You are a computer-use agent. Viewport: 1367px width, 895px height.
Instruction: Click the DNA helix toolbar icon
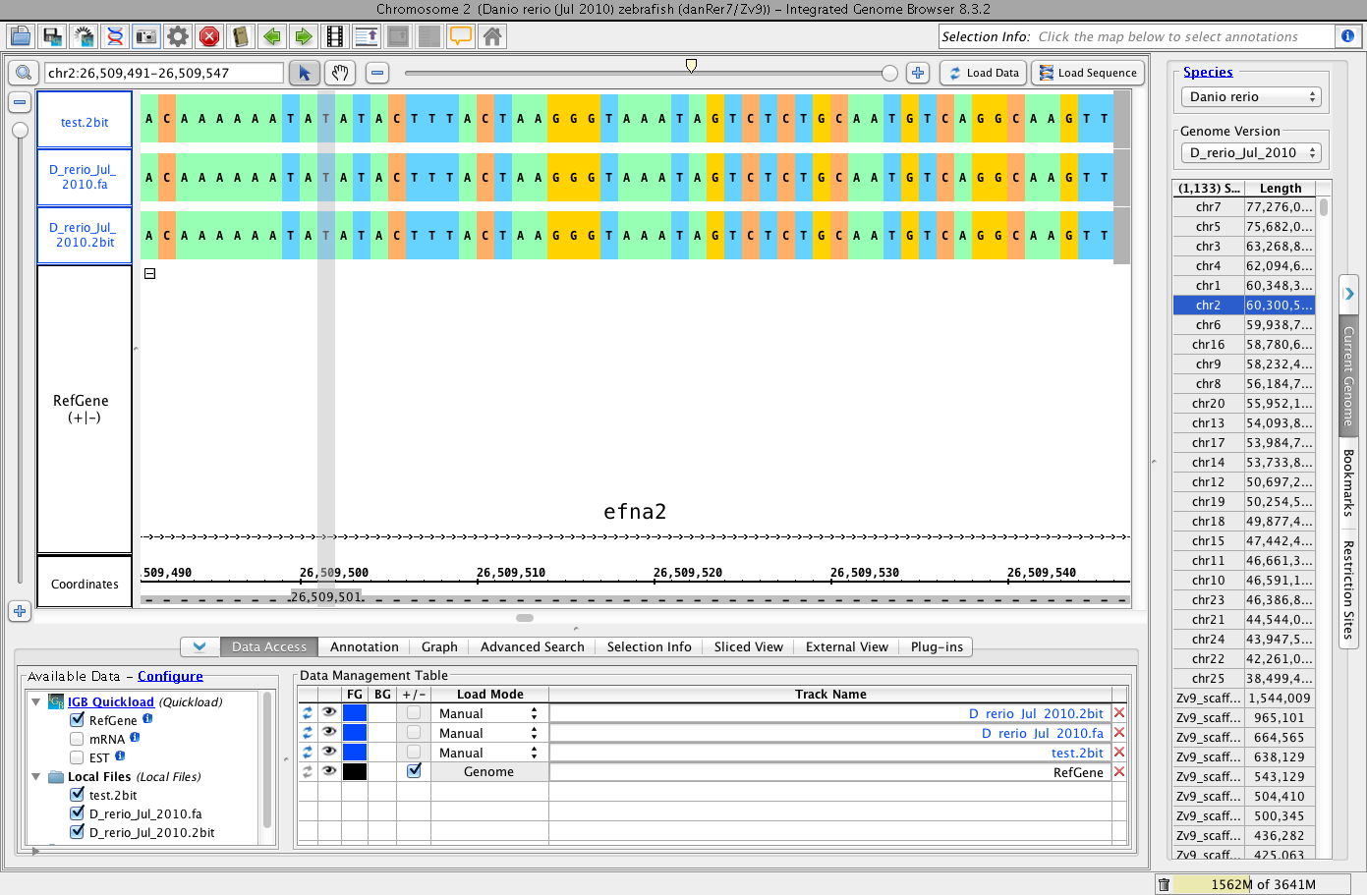tap(115, 37)
